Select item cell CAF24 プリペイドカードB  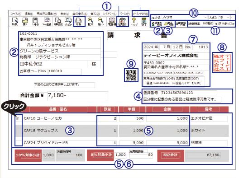pyautogui.click(x=60, y=143)
